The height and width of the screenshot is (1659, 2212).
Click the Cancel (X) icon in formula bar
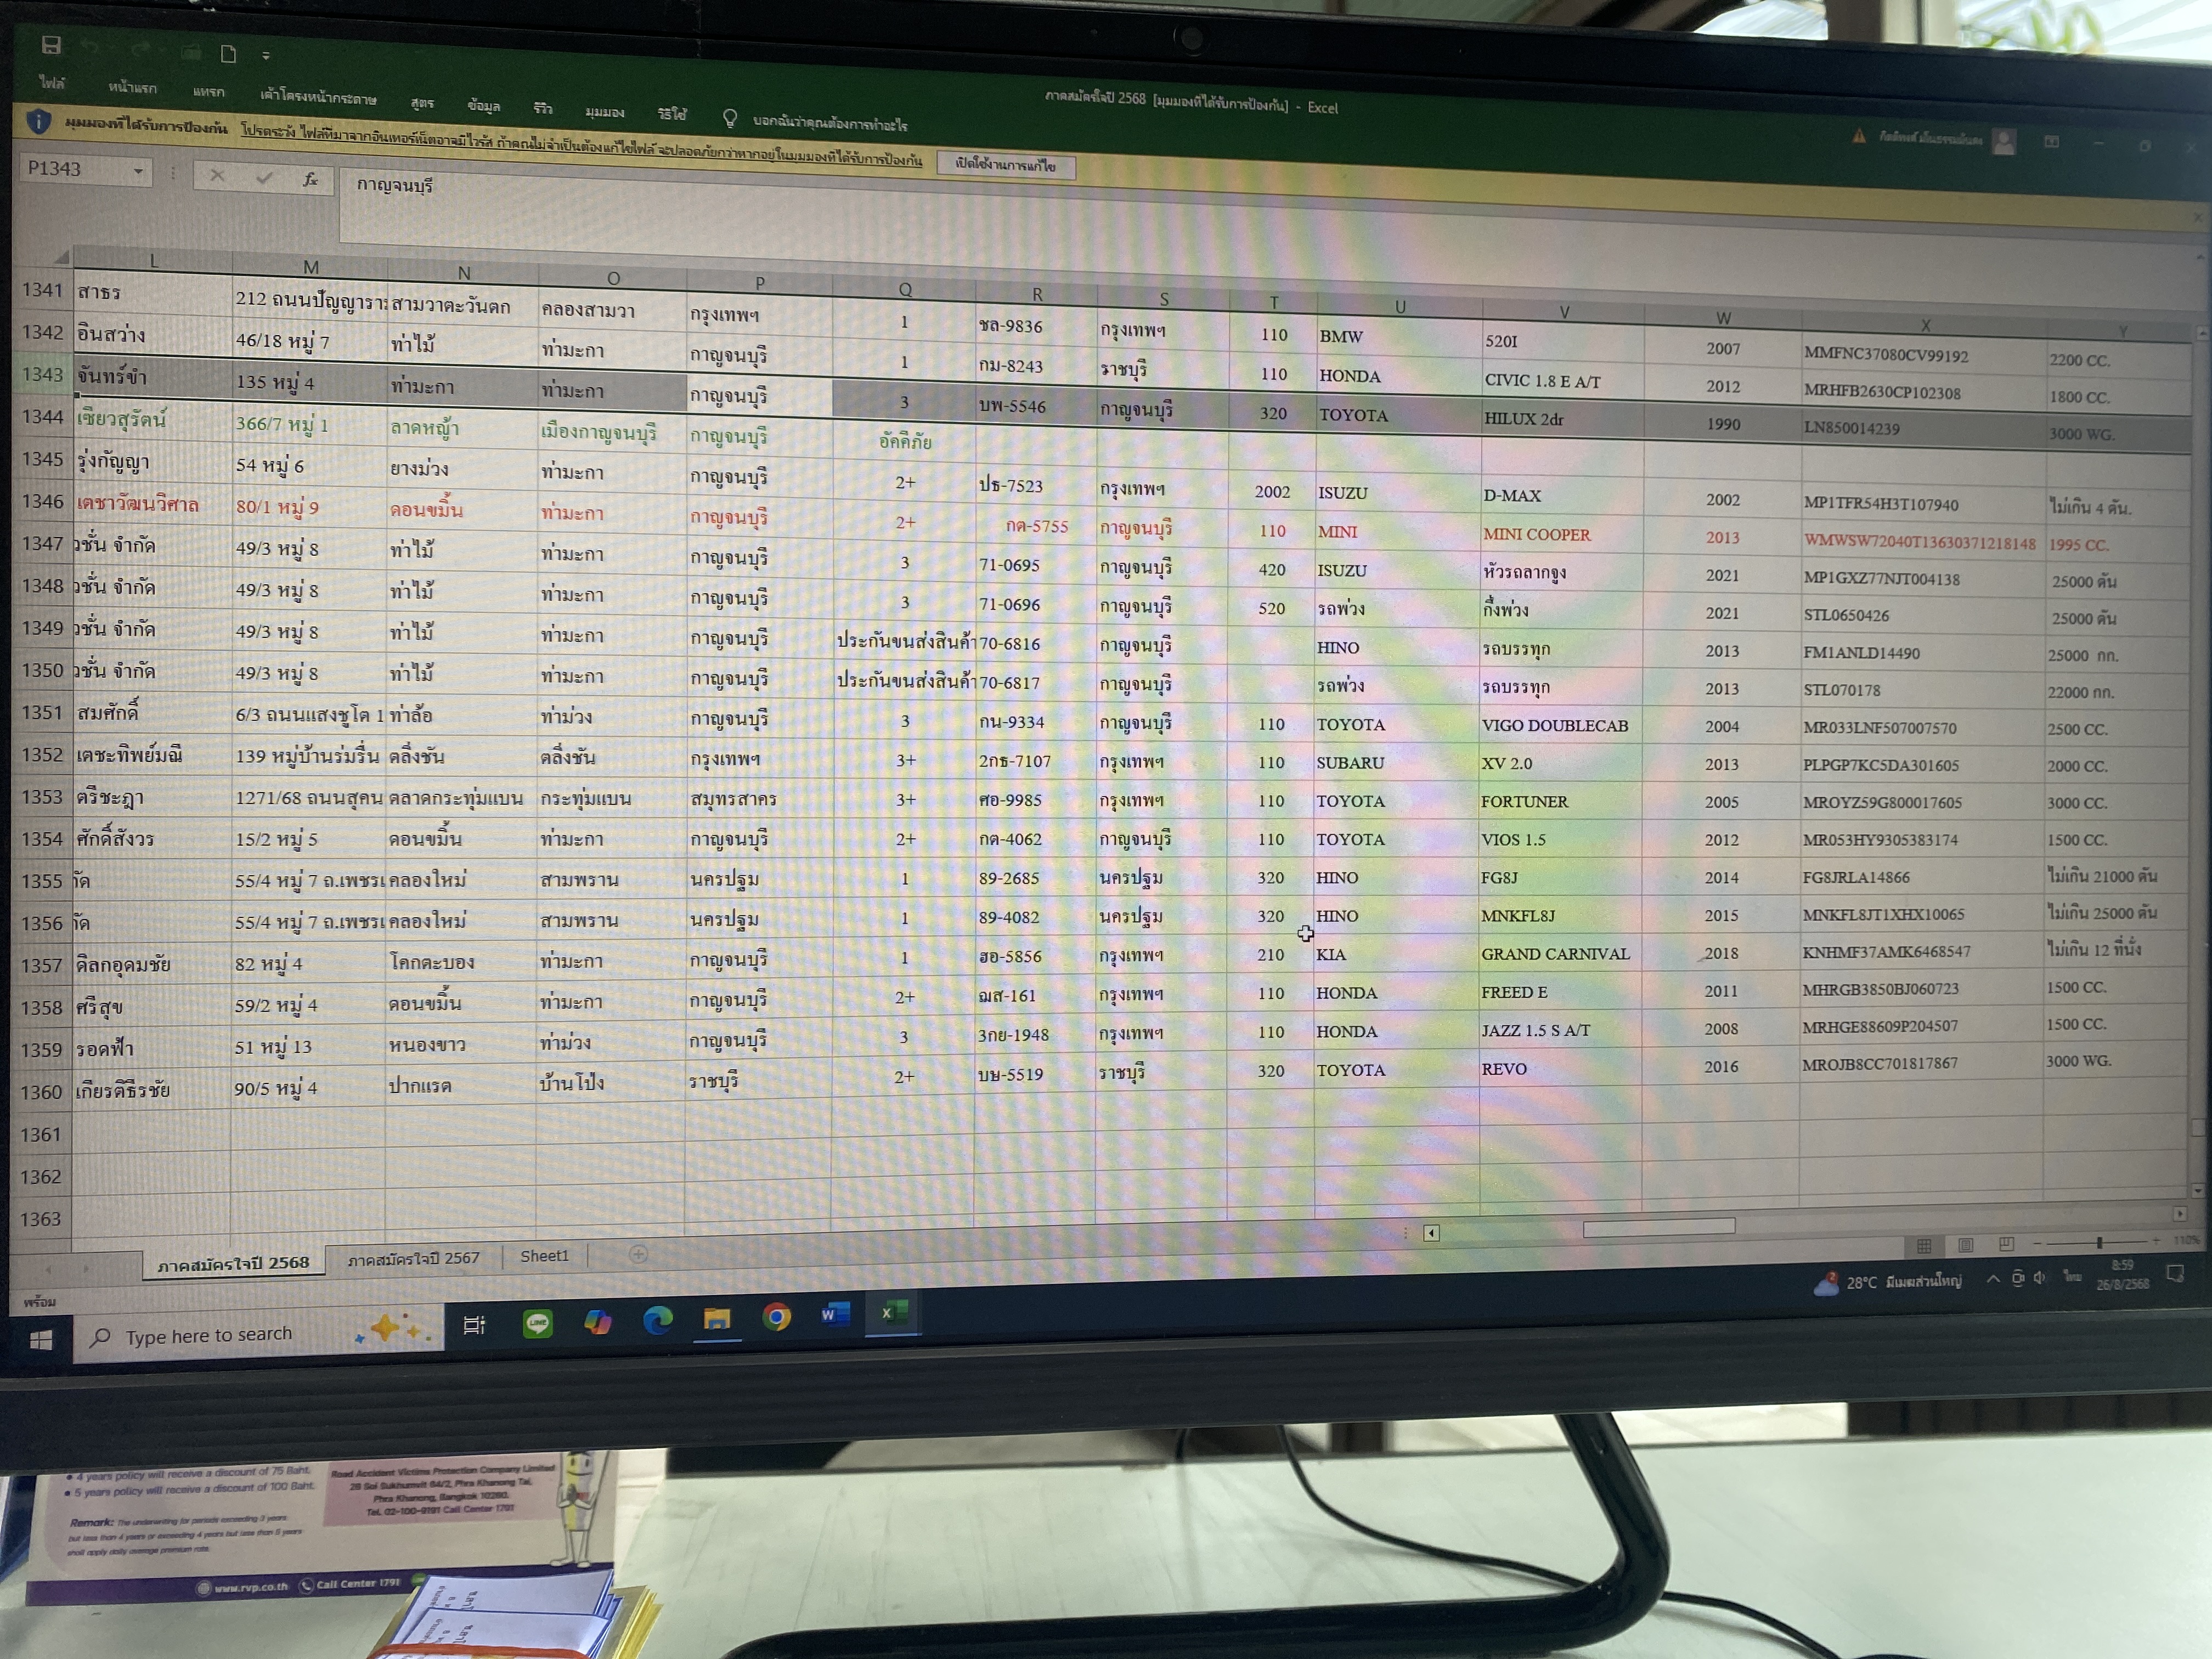(x=216, y=176)
